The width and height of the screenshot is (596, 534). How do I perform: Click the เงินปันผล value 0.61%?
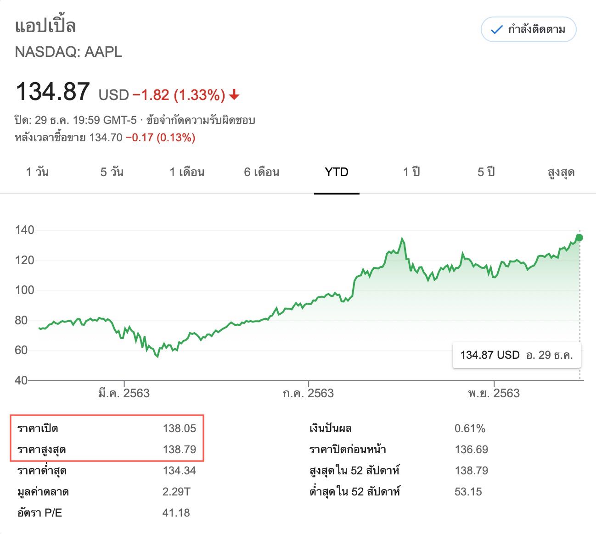point(470,428)
